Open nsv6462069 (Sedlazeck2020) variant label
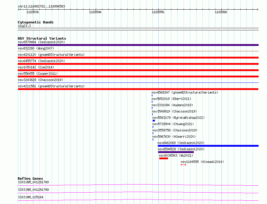Viewport: 267px width, 204px height. pos(181,143)
